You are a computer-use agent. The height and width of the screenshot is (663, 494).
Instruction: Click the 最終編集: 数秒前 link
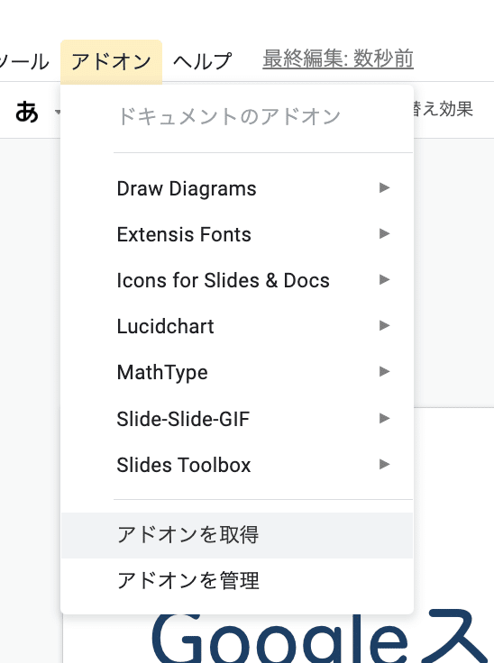(x=338, y=59)
